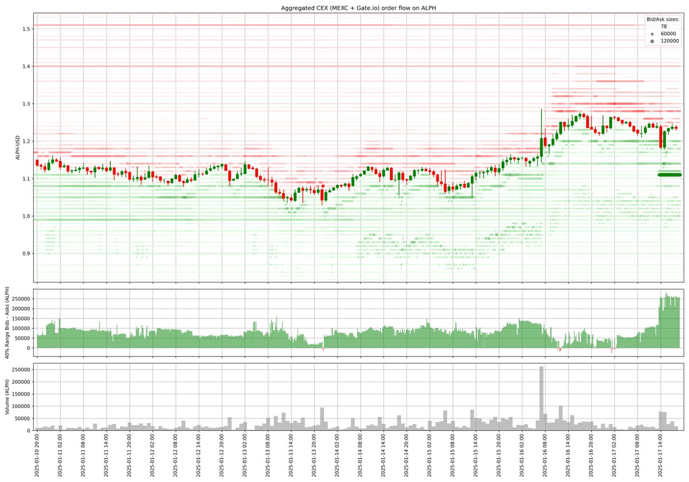Select the legend entry labeled 120000

coord(669,41)
